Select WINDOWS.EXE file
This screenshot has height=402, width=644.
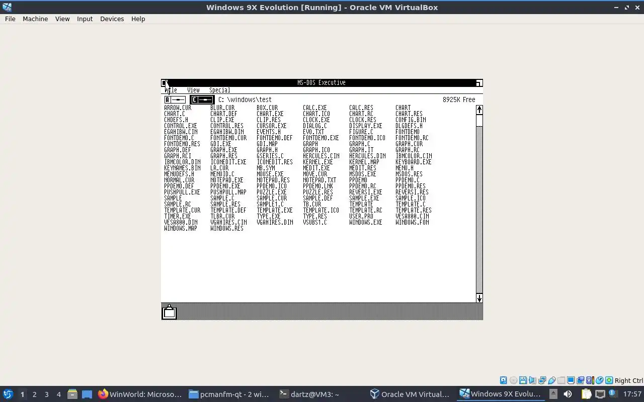coord(366,223)
